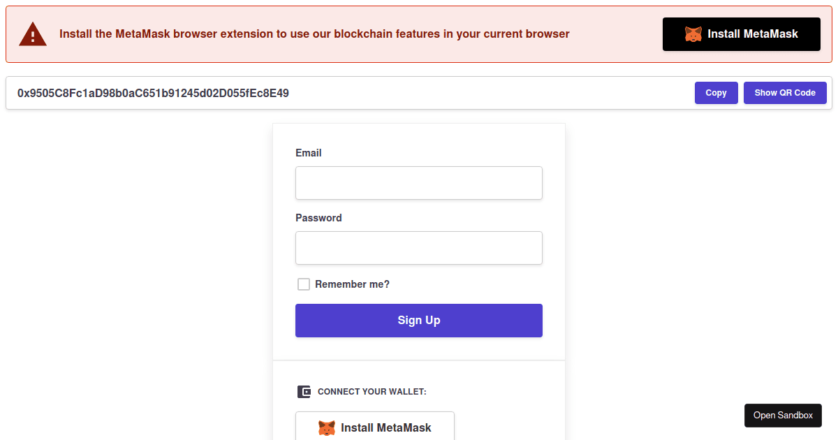This screenshot has width=838, height=440.
Task: Focus the Email input field
Action: click(x=419, y=183)
